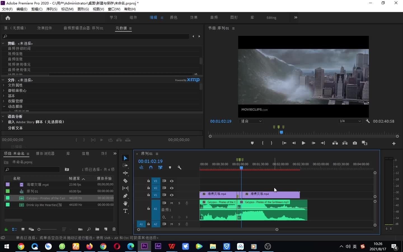Image resolution: width=403 pixels, height=252 pixels.
Task: Click Lift button in Program Monitor
Action: pyautogui.click(x=335, y=143)
